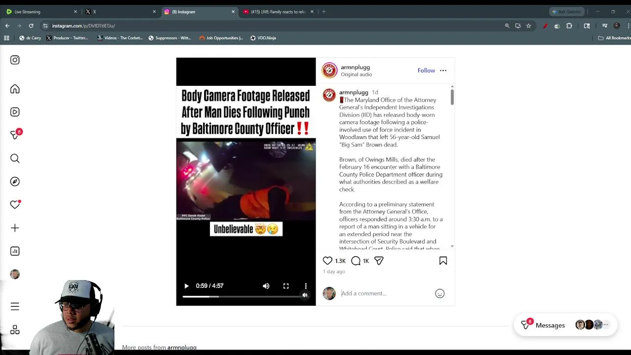
Task: Switch to the Live Streaming tab
Action: pos(40,11)
